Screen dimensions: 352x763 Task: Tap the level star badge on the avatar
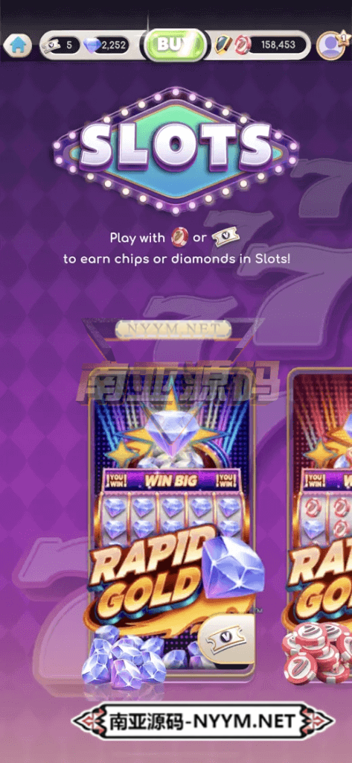344,36
